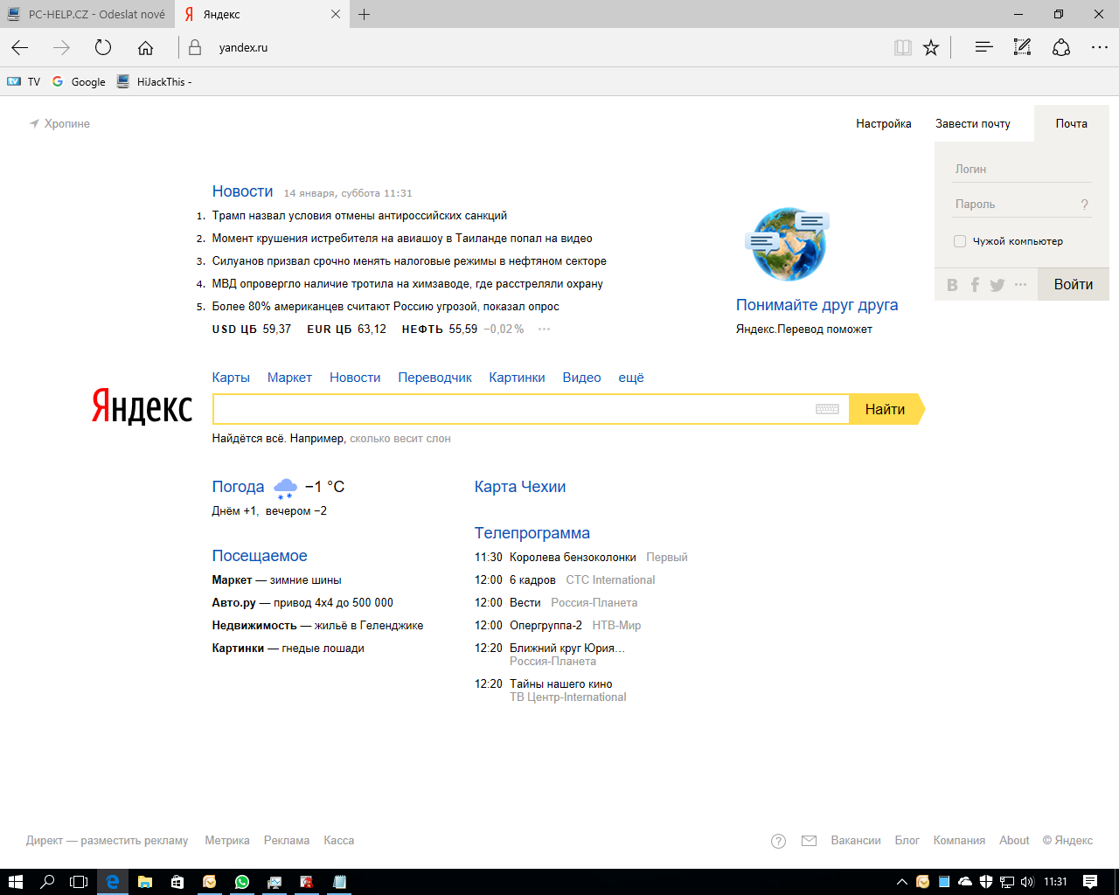Make a web note on the page
1119x895 pixels.
(x=1022, y=47)
